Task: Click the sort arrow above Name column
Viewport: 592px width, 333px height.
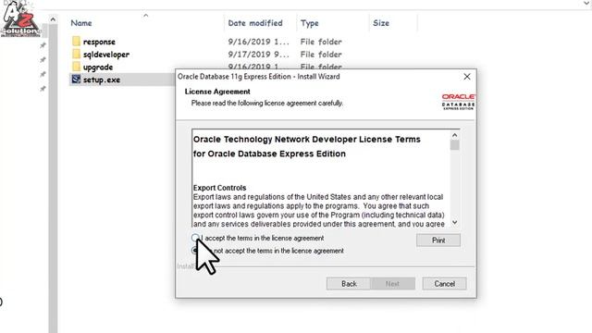Action: pos(146,16)
